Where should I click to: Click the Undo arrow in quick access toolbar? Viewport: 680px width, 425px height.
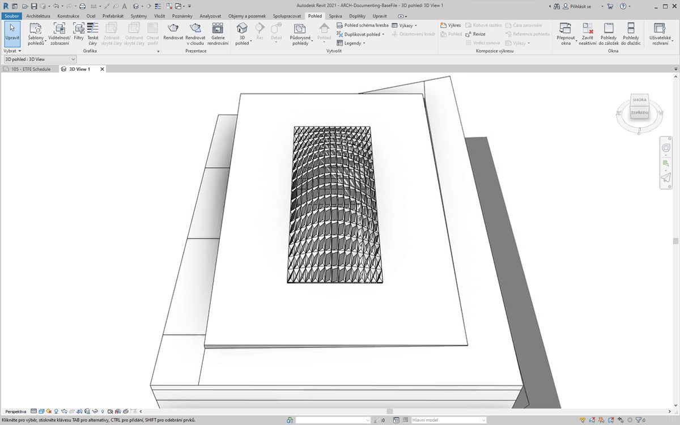tap(56, 6)
